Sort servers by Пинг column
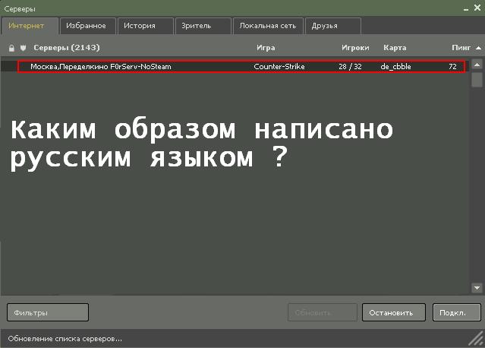The image size is (485, 348). pyautogui.click(x=461, y=48)
